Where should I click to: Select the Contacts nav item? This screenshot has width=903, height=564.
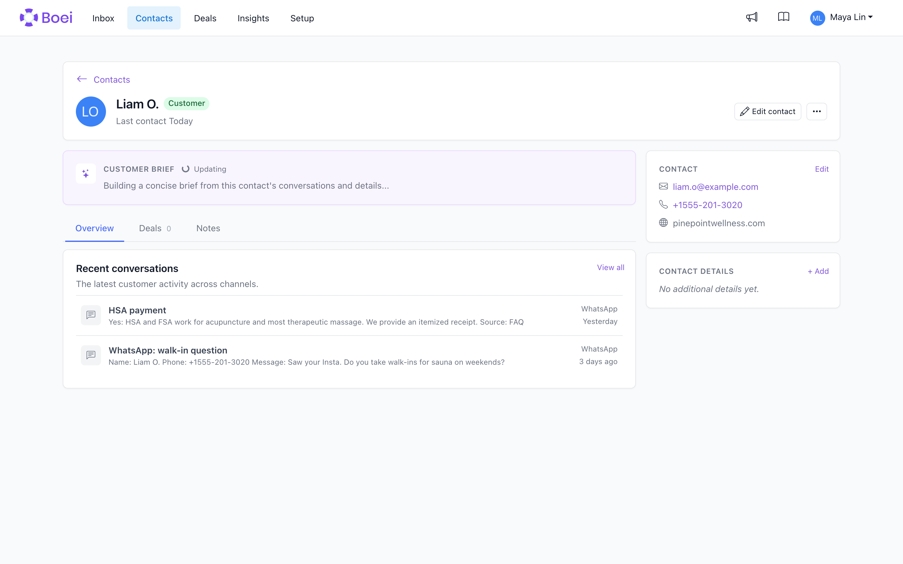pos(154,18)
